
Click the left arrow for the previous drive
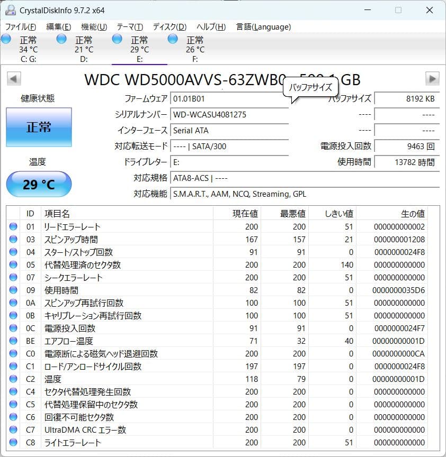(13, 79)
